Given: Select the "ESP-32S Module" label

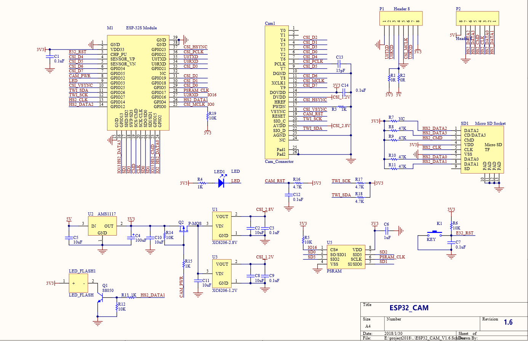Looking at the screenshot, I should point(141,28).
